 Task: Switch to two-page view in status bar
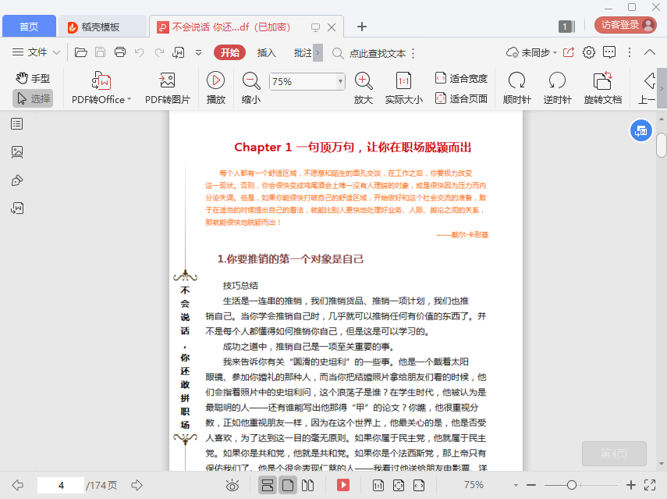pyautogui.click(x=307, y=485)
